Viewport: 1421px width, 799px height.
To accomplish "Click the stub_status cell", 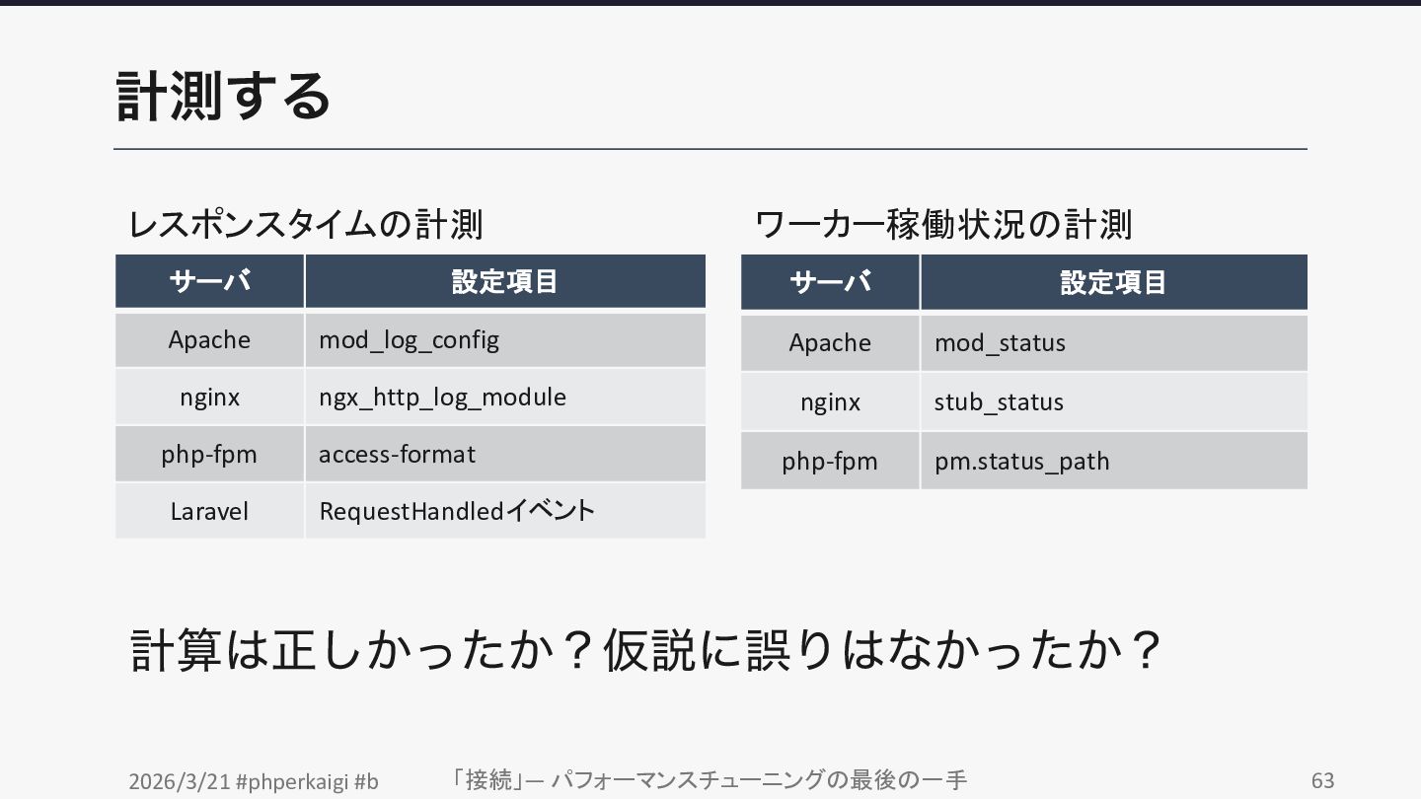I will pos(1114,402).
